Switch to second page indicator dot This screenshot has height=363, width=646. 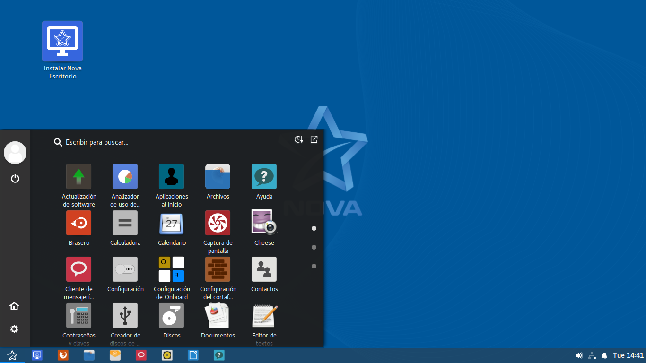point(314,247)
